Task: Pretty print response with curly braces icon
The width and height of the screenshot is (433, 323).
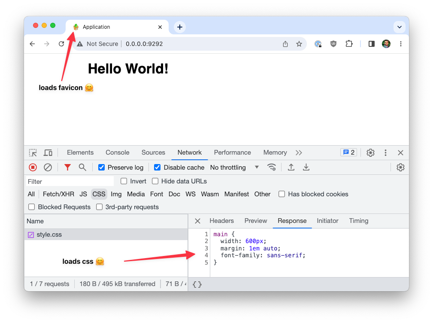Action: pyautogui.click(x=197, y=284)
